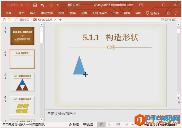Toggle the 批注 comments button
Viewport: 182px width, 128px height.
click(x=88, y=125)
